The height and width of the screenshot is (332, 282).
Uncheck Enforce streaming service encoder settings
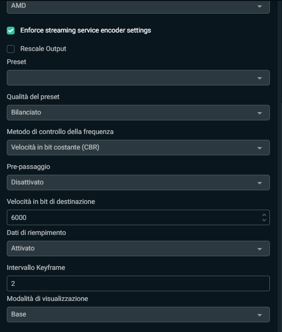tap(11, 31)
